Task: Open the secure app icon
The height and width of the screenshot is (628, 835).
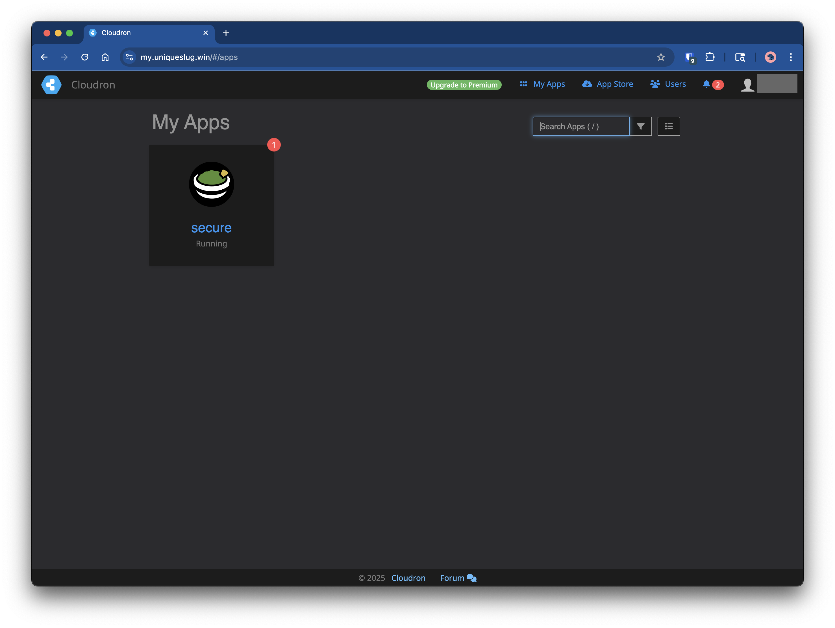Action: coord(211,184)
